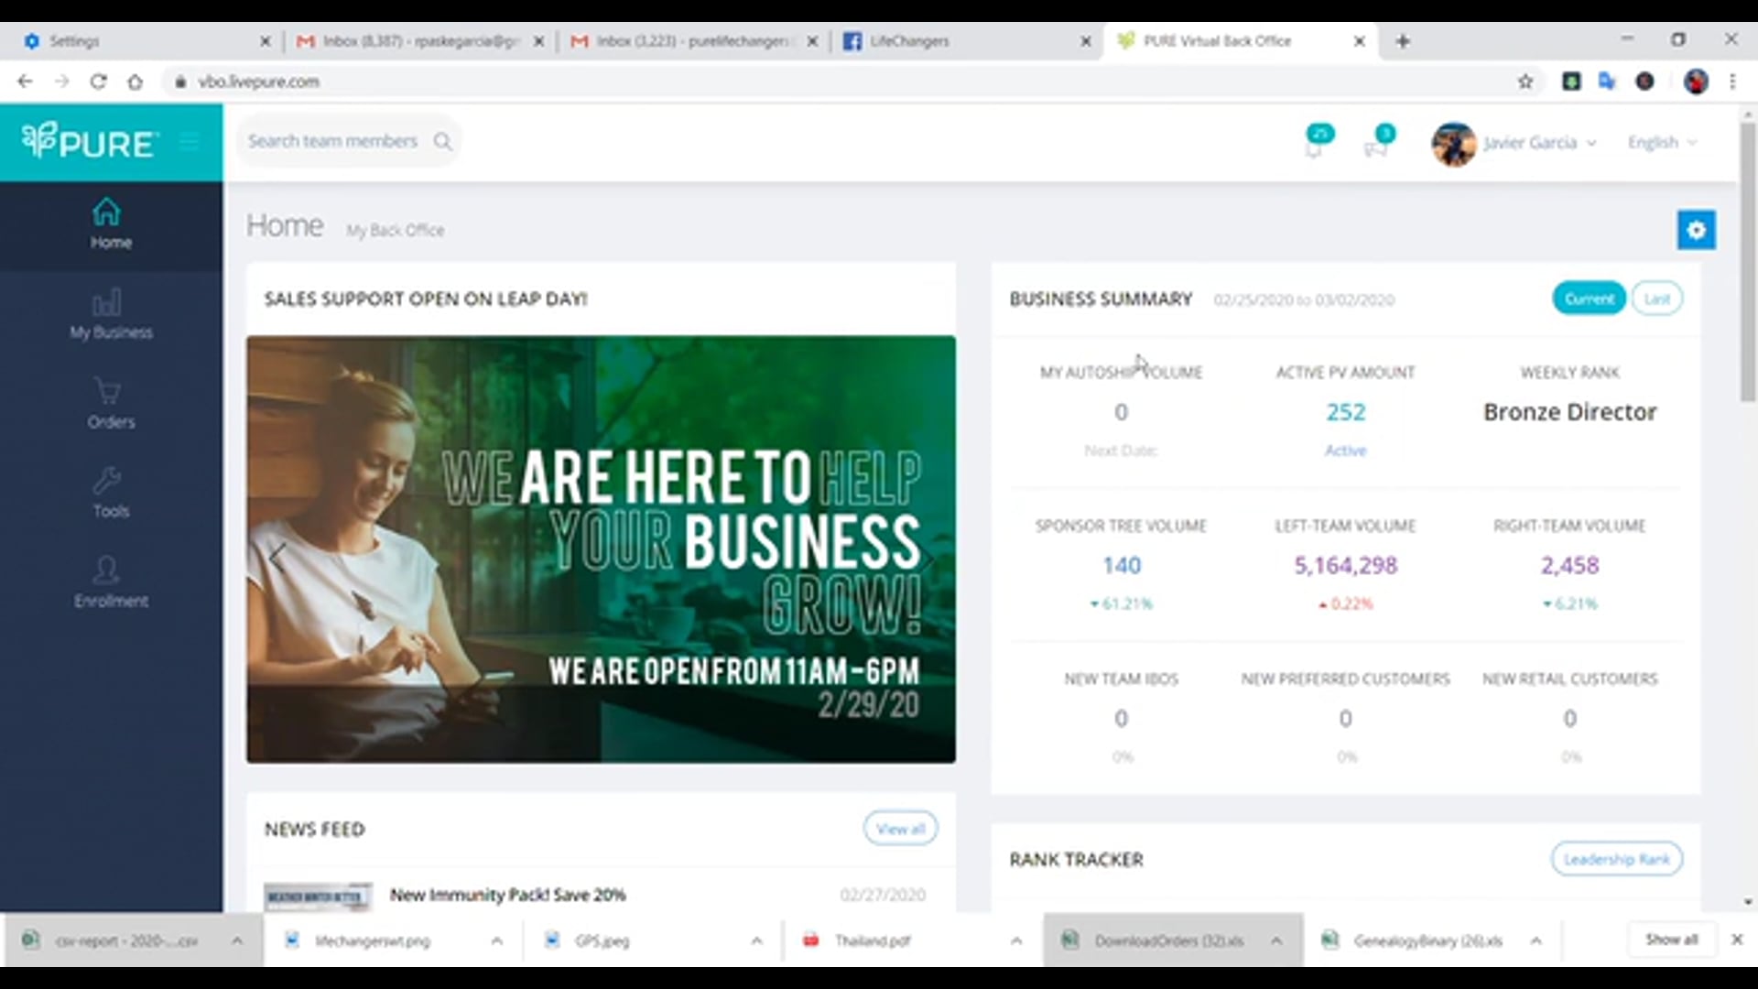1758x989 pixels.
Task: Show Current business summary period
Action: 1589,299
